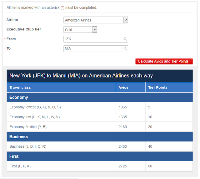Viewport: 200px width, 179px height.
Task: Click the From field label
Action: [11, 39]
